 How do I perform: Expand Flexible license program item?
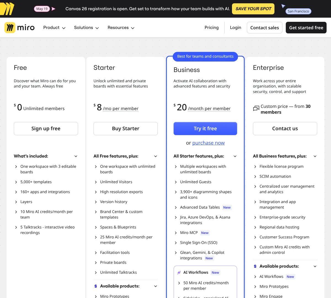pyautogui.click(x=285, y=166)
